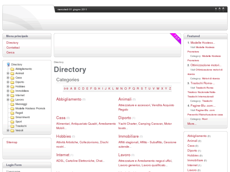The width and height of the screenshot is (230, 172).
Task: Open featured listing 1 Modelle Hostess
Action: (x=203, y=43)
